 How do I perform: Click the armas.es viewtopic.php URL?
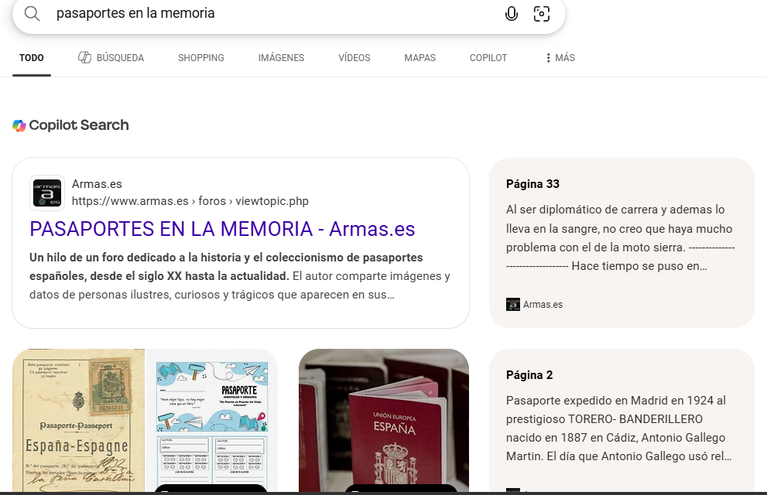click(x=190, y=201)
